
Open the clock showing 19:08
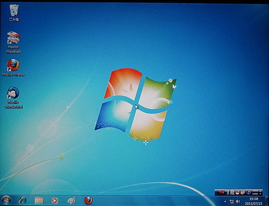(x=253, y=201)
